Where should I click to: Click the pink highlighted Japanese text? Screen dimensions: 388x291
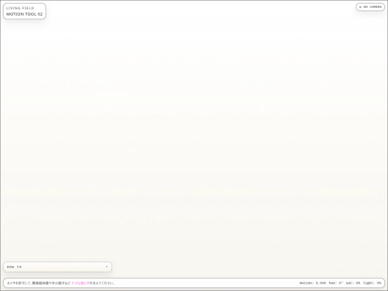coord(80,283)
